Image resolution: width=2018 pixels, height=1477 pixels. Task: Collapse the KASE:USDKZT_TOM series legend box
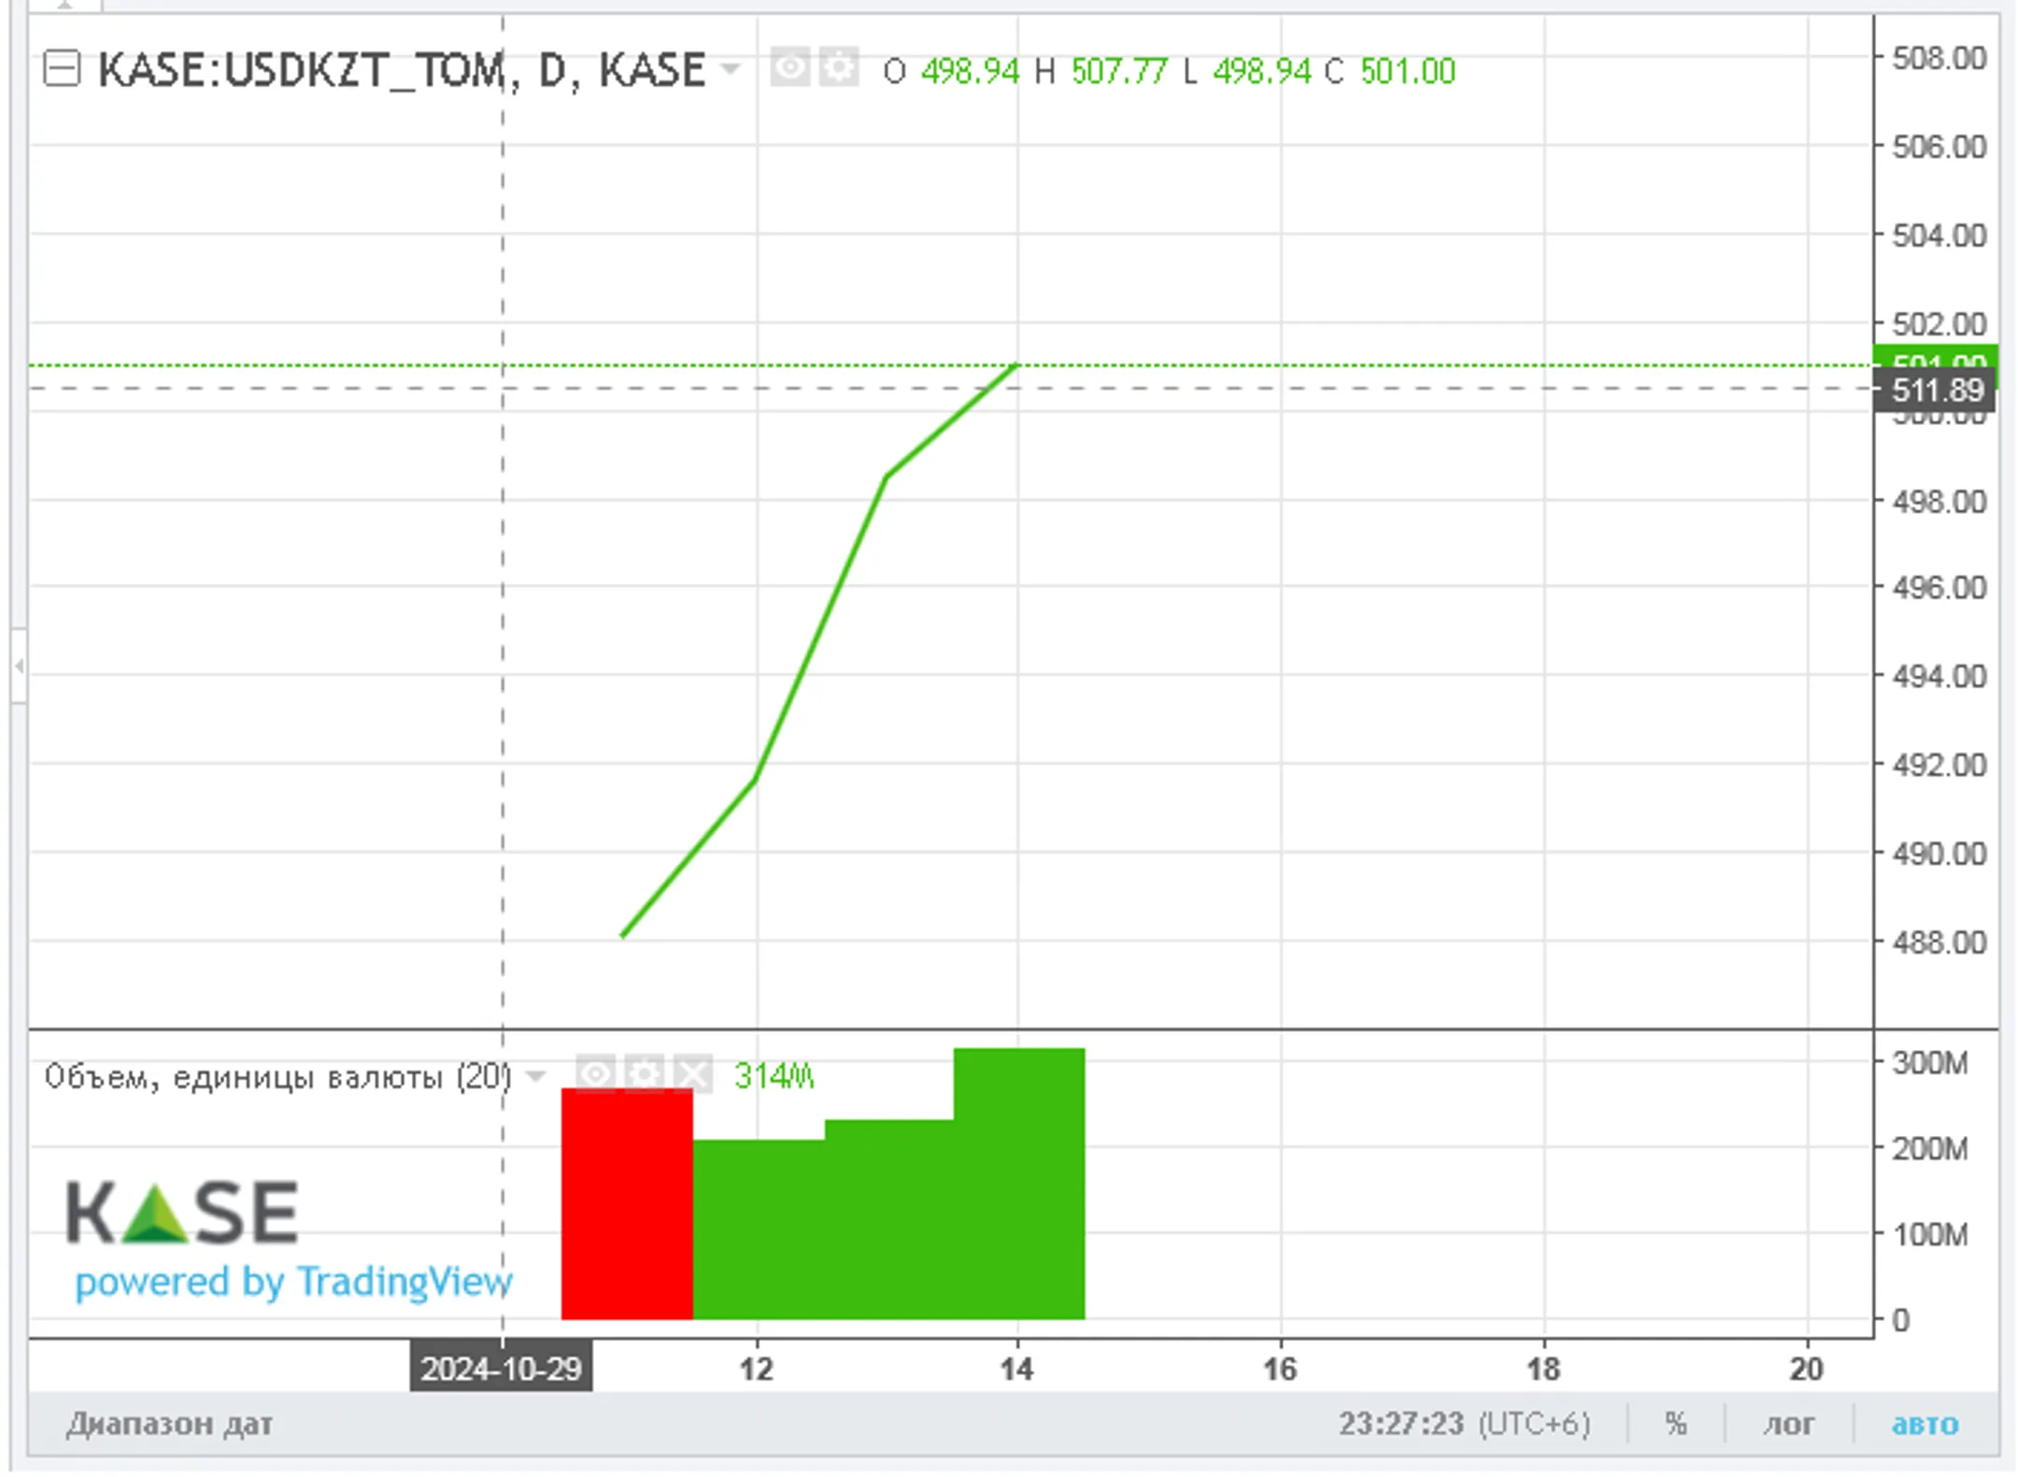pyautogui.click(x=62, y=69)
